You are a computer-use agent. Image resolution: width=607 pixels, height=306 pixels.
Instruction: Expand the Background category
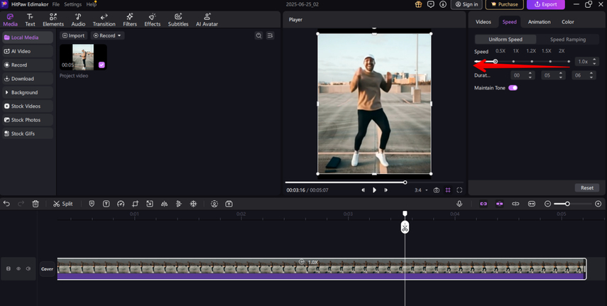(27, 92)
